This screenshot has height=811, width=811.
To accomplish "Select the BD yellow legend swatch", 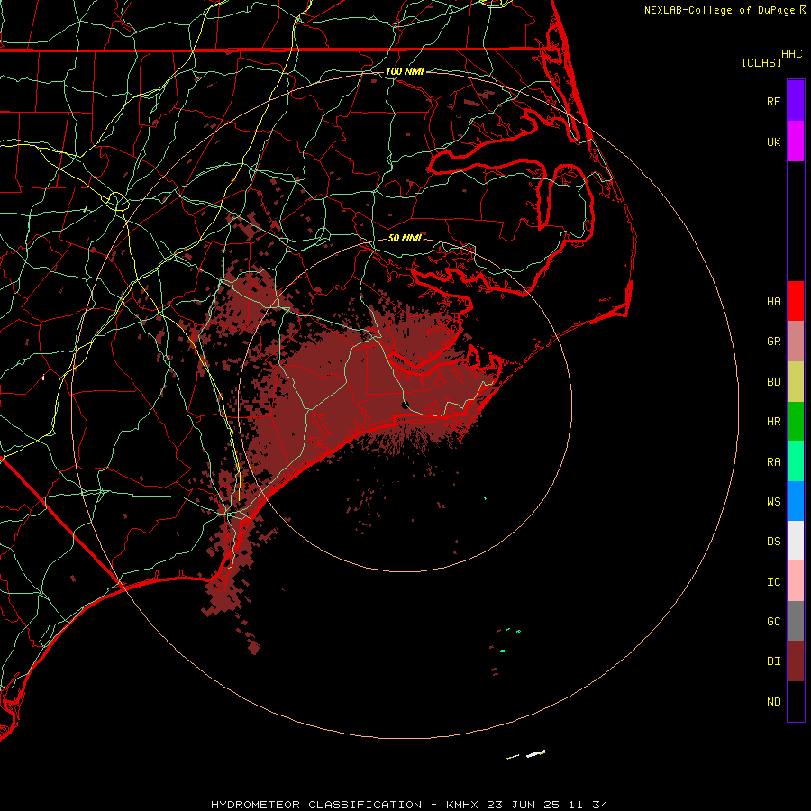I will pos(796,382).
